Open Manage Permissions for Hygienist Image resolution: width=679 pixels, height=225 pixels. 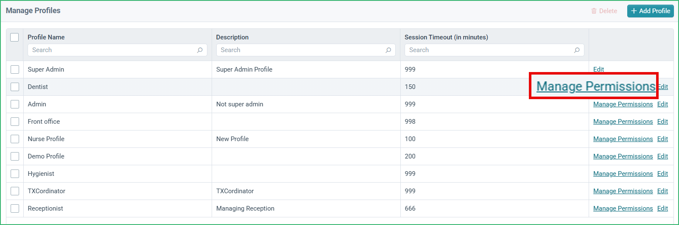623,174
